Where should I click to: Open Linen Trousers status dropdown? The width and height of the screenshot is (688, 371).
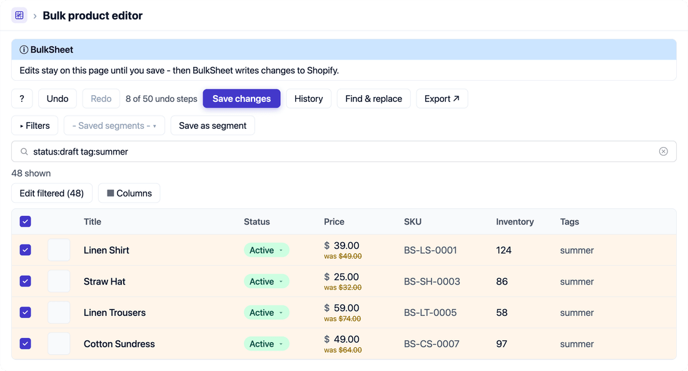[x=266, y=313]
